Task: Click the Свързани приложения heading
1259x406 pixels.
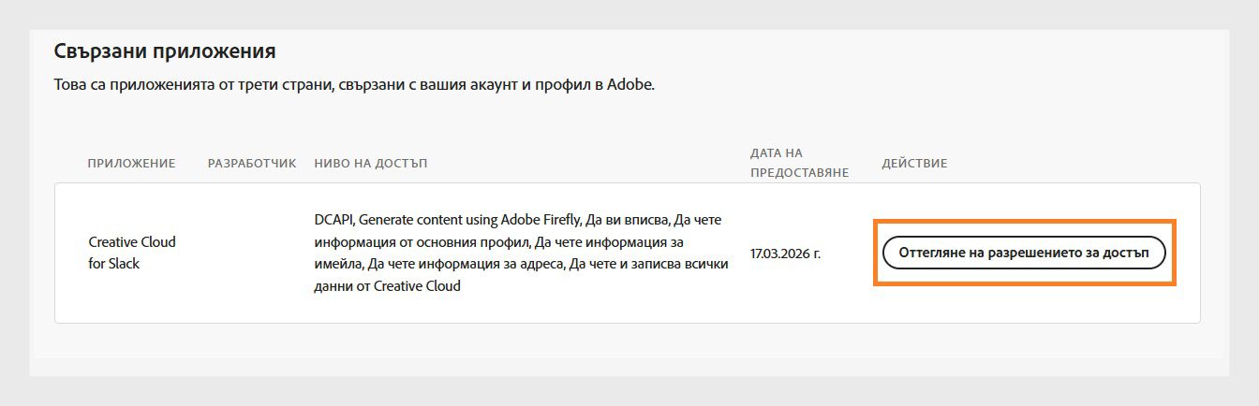Action: tap(164, 51)
